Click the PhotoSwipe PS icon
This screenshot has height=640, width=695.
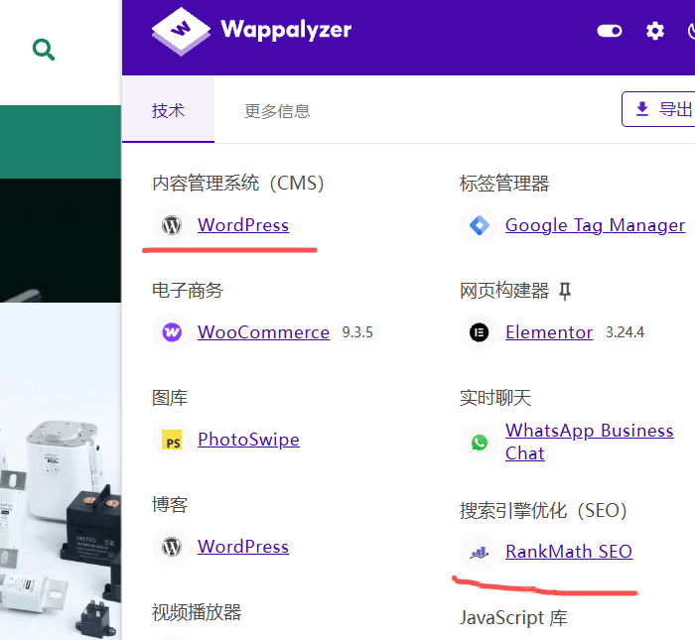point(172,440)
